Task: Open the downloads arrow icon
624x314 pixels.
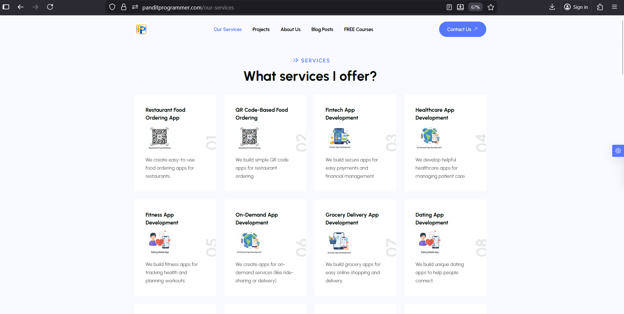Action: [552, 7]
